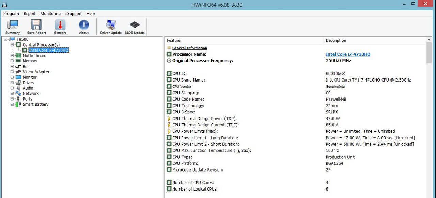Select the Number of CPU Cores row
Screen dimensions: 436x198
pyautogui.click(x=296, y=183)
